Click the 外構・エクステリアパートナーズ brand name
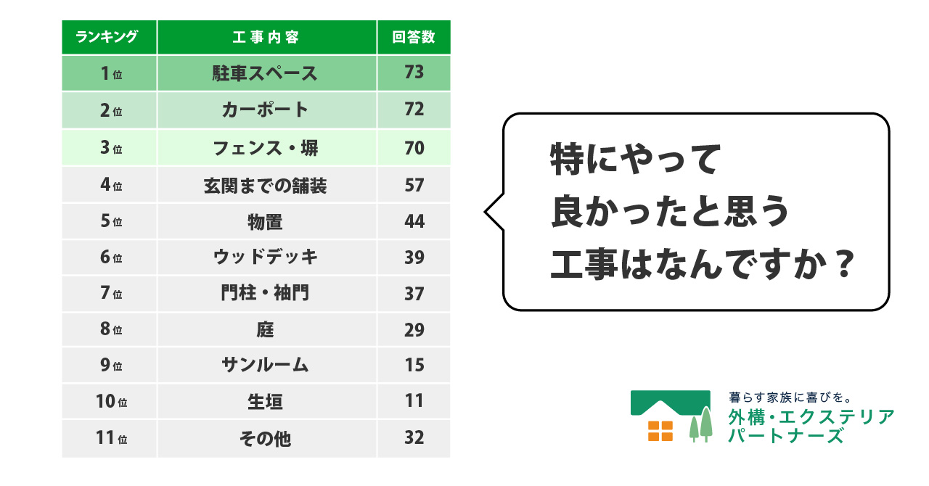Image resolution: width=929 pixels, height=486 pixels. 811,427
